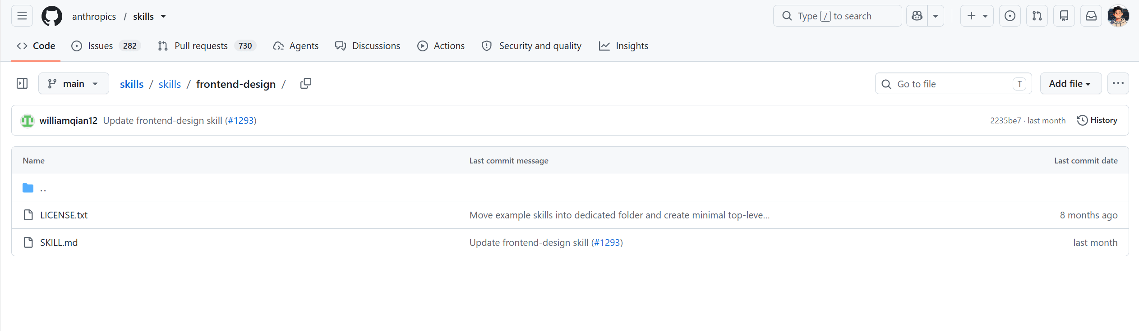Open the user profile avatar menu
The width and height of the screenshot is (1139, 331).
pos(1118,16)
